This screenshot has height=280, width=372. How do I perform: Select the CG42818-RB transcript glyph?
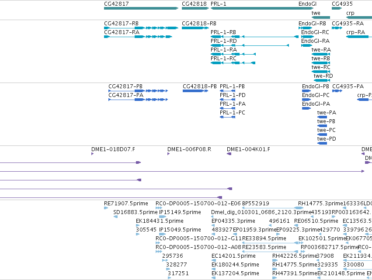[195, 28]
